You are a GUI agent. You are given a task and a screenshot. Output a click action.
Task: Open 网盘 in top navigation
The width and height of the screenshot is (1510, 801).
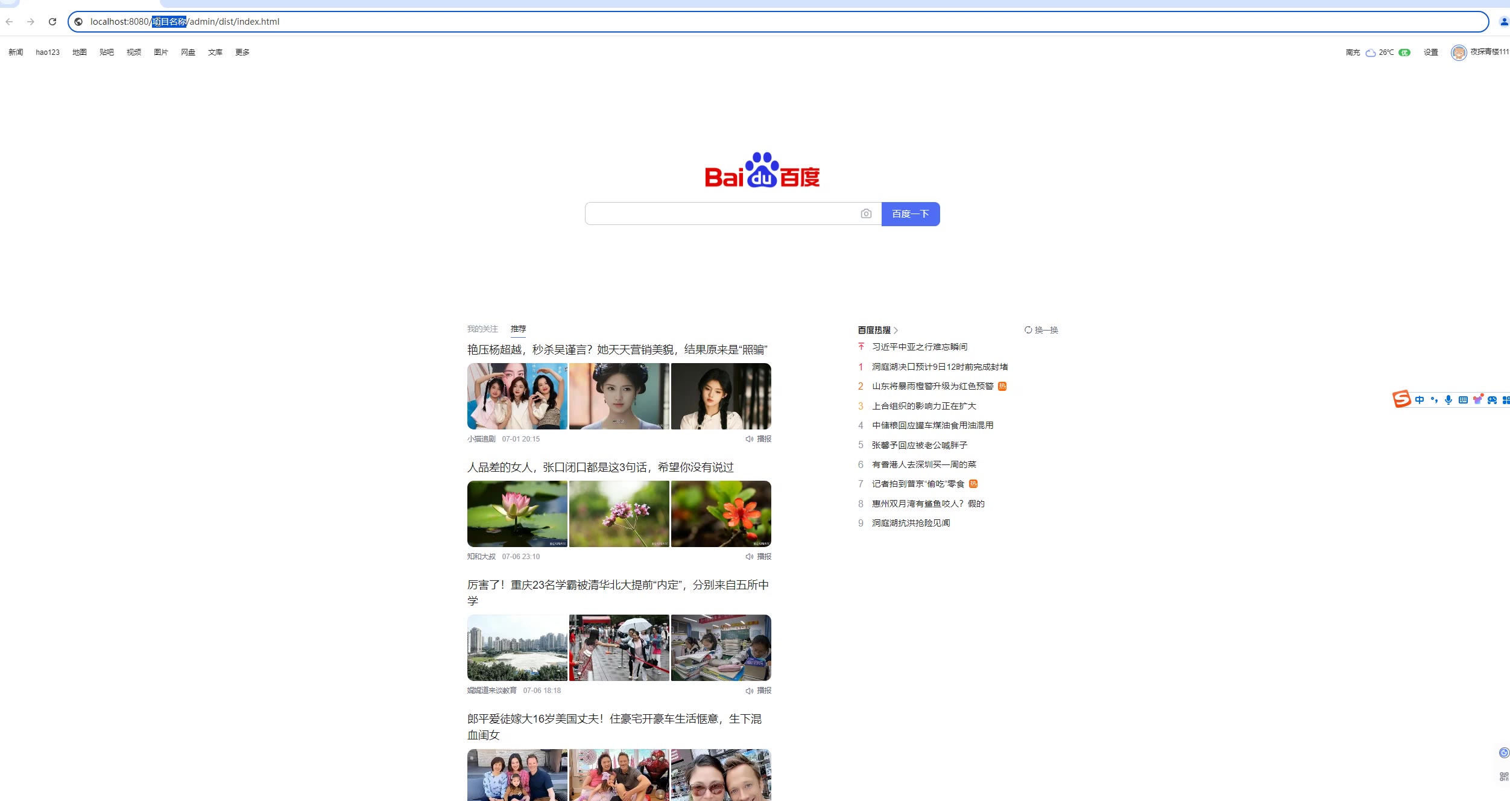click(188, 52)
